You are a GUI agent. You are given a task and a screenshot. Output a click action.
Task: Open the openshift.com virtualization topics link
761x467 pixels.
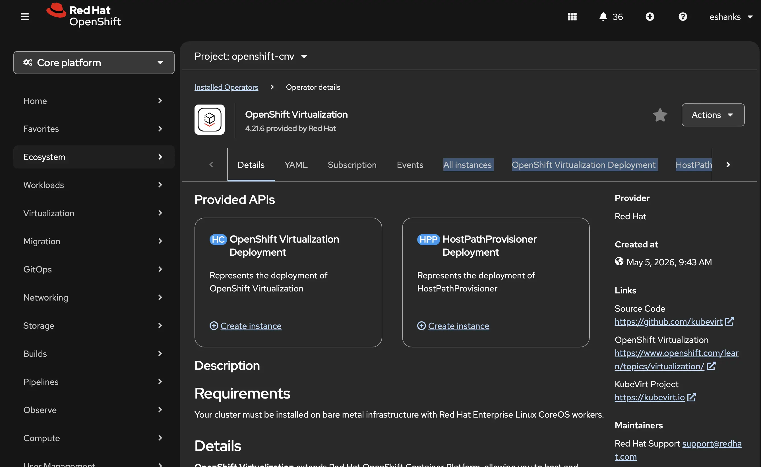coord(676,360)
